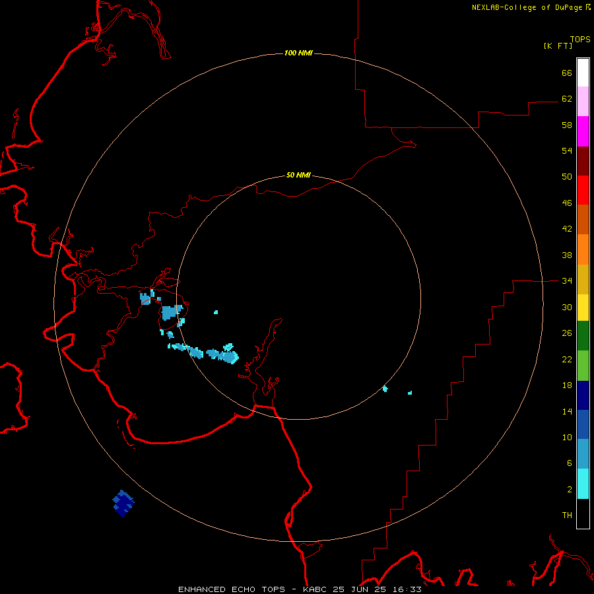Click the legend value "34"
Viewport: 594px width, 594px height.
click(567, 281)
